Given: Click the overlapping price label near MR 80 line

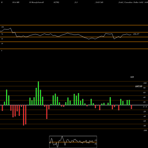Looking at the screenshot, I should [x=139, y=86].
